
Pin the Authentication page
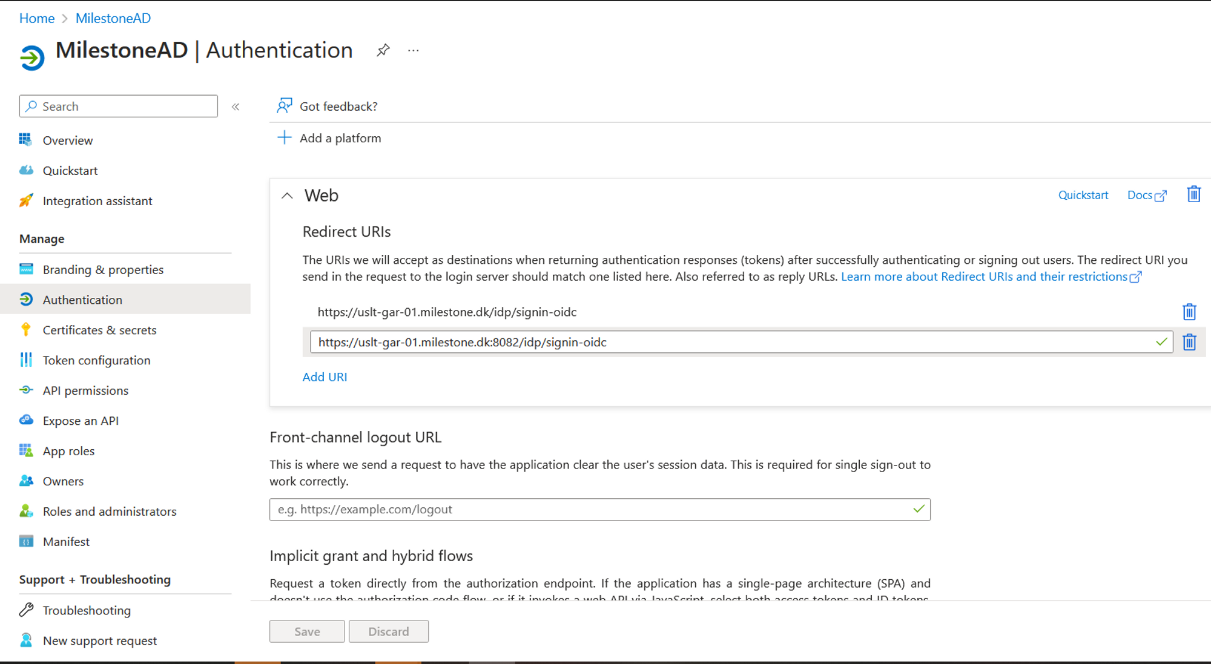click(x=383, y=50)
